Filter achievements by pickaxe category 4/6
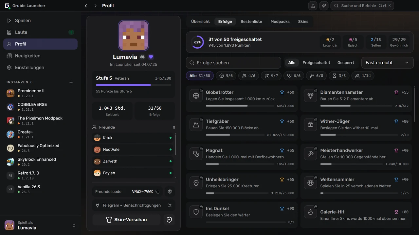Image resolution: width=419 pixels, height=235 pixels. tap(249, 76)
